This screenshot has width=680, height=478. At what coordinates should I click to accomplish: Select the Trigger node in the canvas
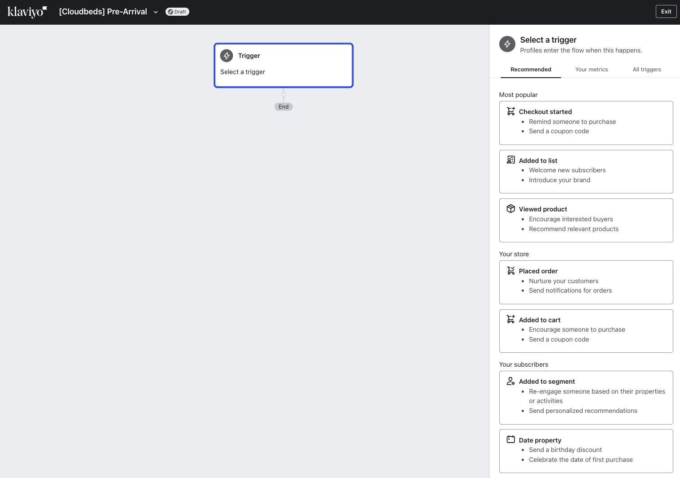point(283,65)
